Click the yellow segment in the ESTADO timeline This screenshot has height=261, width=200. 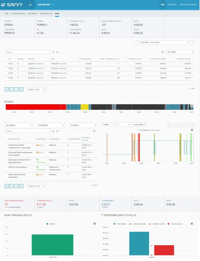coord(85,107)
